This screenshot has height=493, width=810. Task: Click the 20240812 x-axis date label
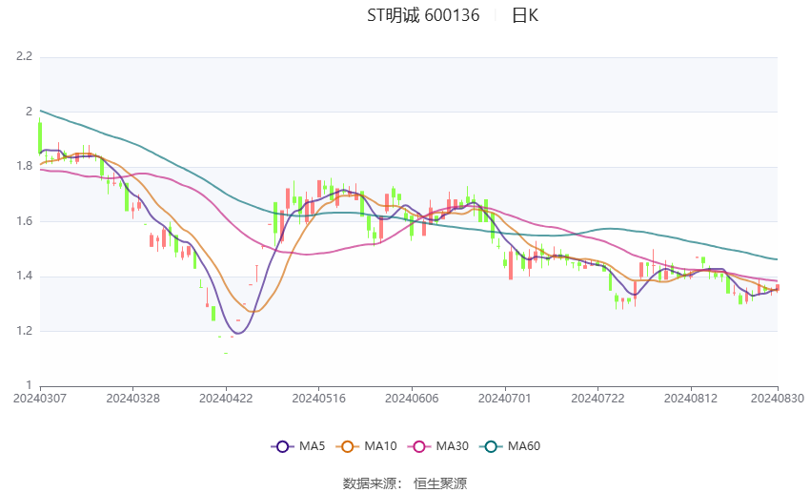[691, 399]
